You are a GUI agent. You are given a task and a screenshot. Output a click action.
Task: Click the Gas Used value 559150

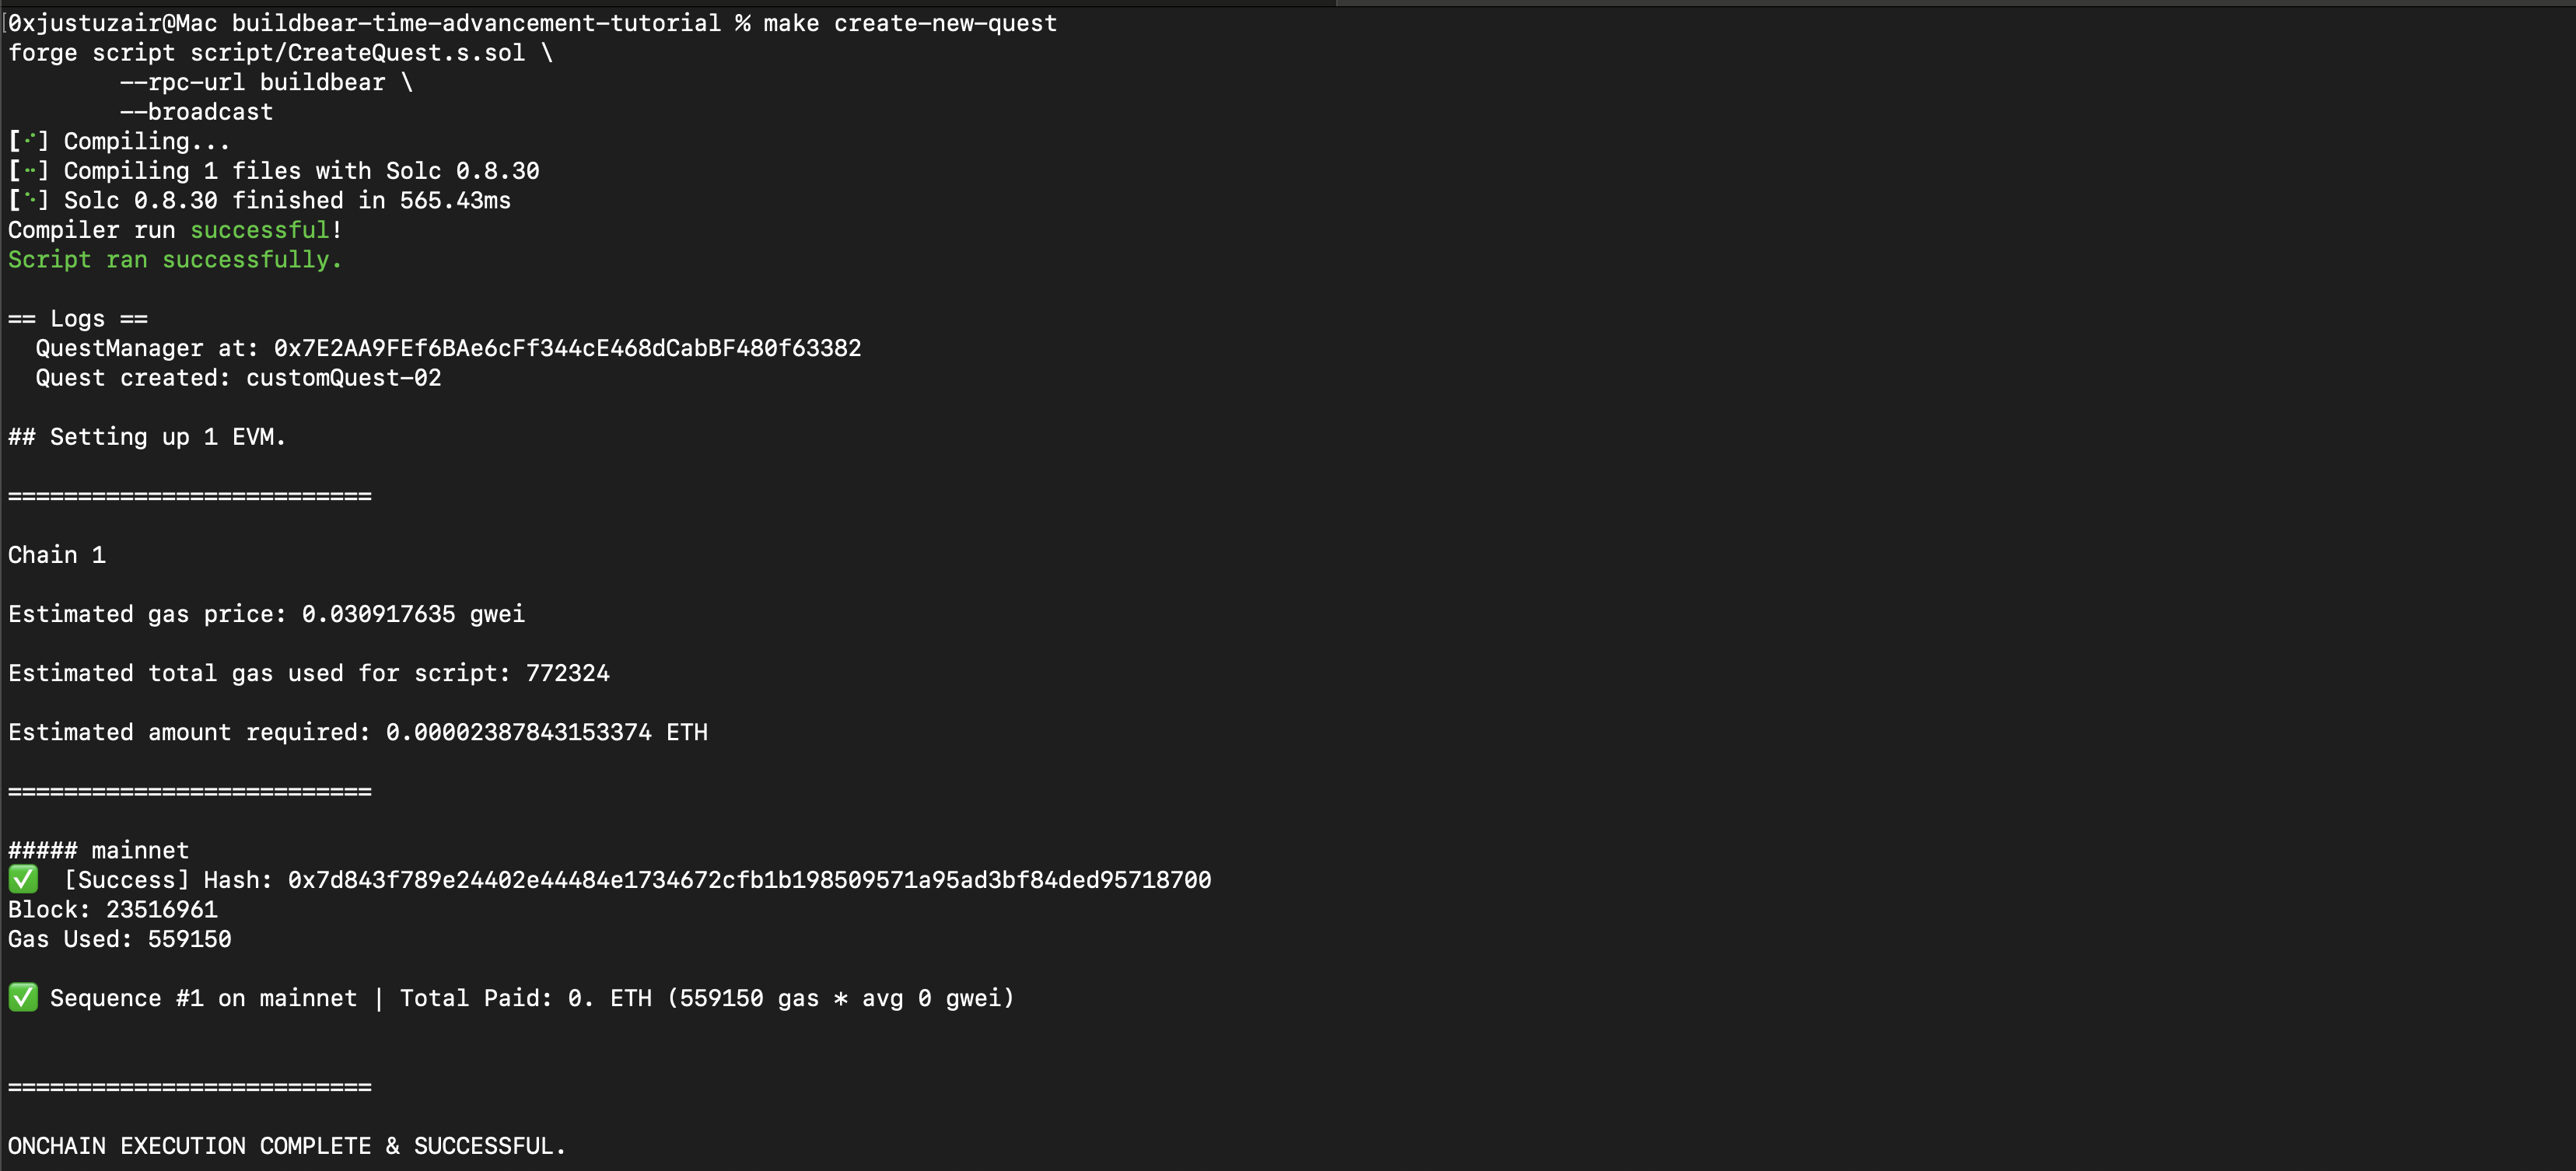[189, 939]
